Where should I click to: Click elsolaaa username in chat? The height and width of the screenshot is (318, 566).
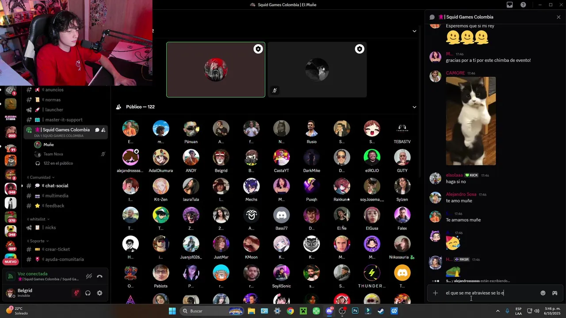tap(454, 175)
